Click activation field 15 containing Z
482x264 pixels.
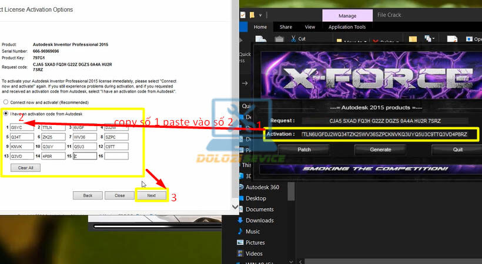[85, 156]
